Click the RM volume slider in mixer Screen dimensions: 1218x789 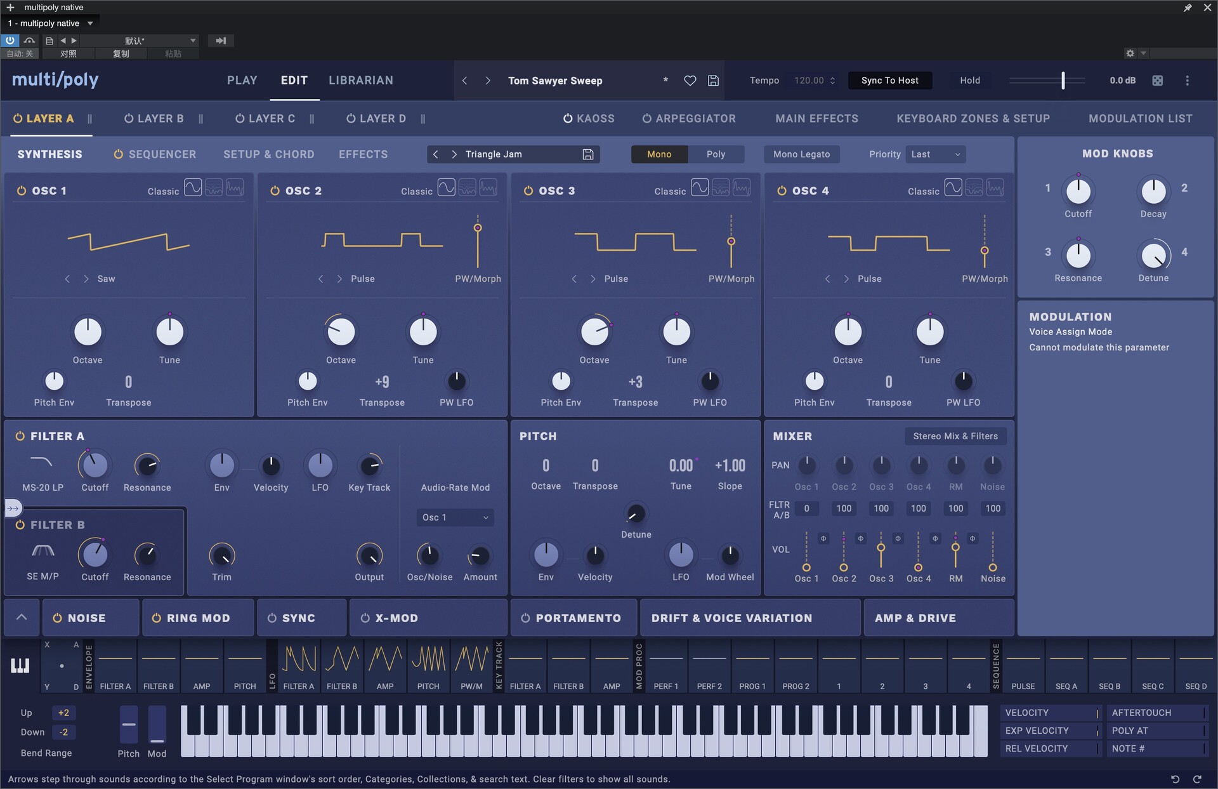(x=955, y=550)
